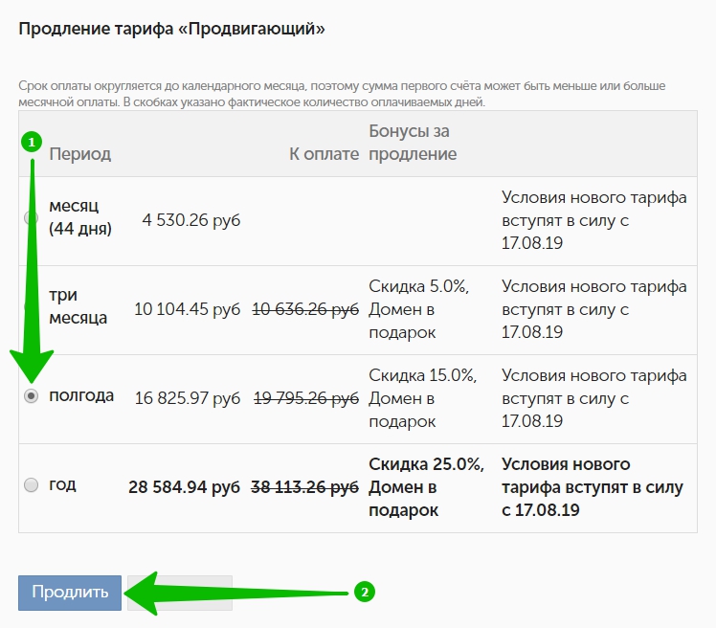Click the «год» period label text
716x628 pixels.
(x=63, y=484)
